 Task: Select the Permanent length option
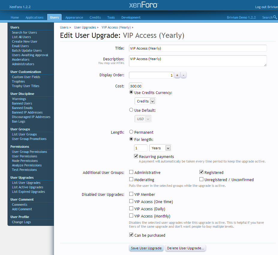pyautogui.click(x=131, y=132)
